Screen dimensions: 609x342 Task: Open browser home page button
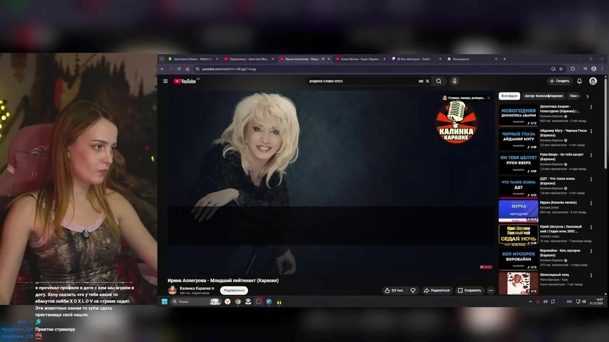[187, 69]
